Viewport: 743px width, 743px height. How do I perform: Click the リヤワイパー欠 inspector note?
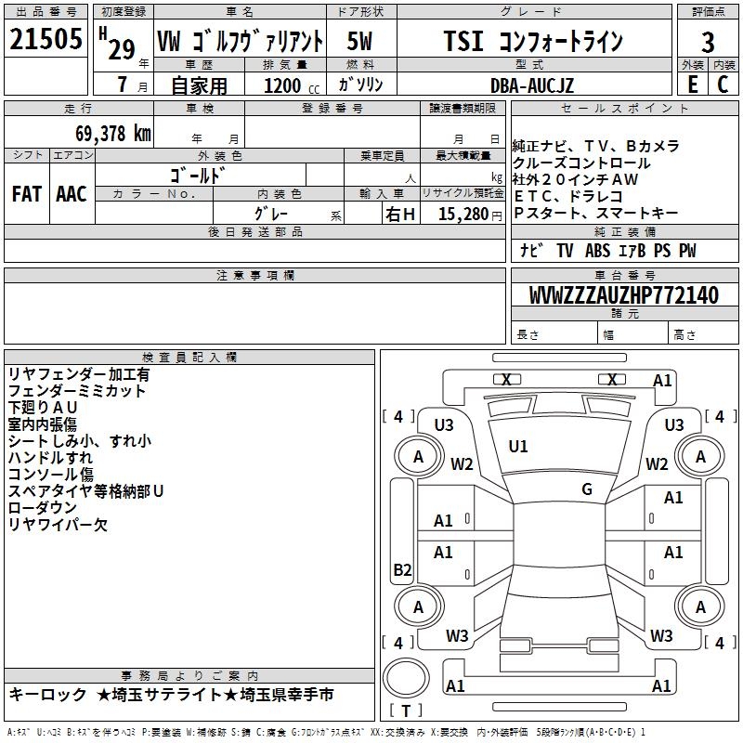[58, 525]
